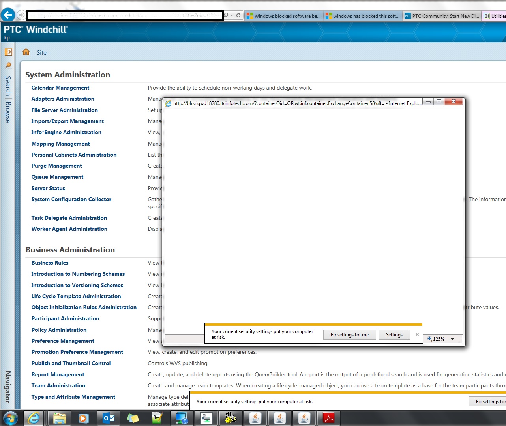
Task: Switch to 'windows has blocked this soft...' tab
Action: [x=363, y=16]
